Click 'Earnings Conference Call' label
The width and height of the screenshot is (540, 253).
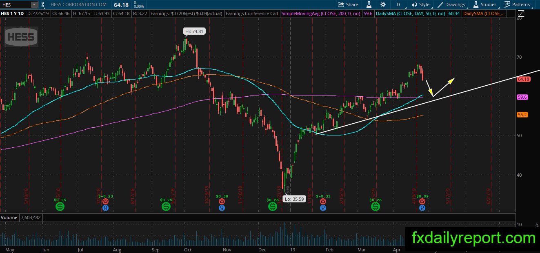pyautogui.click(x=251, y=13)
